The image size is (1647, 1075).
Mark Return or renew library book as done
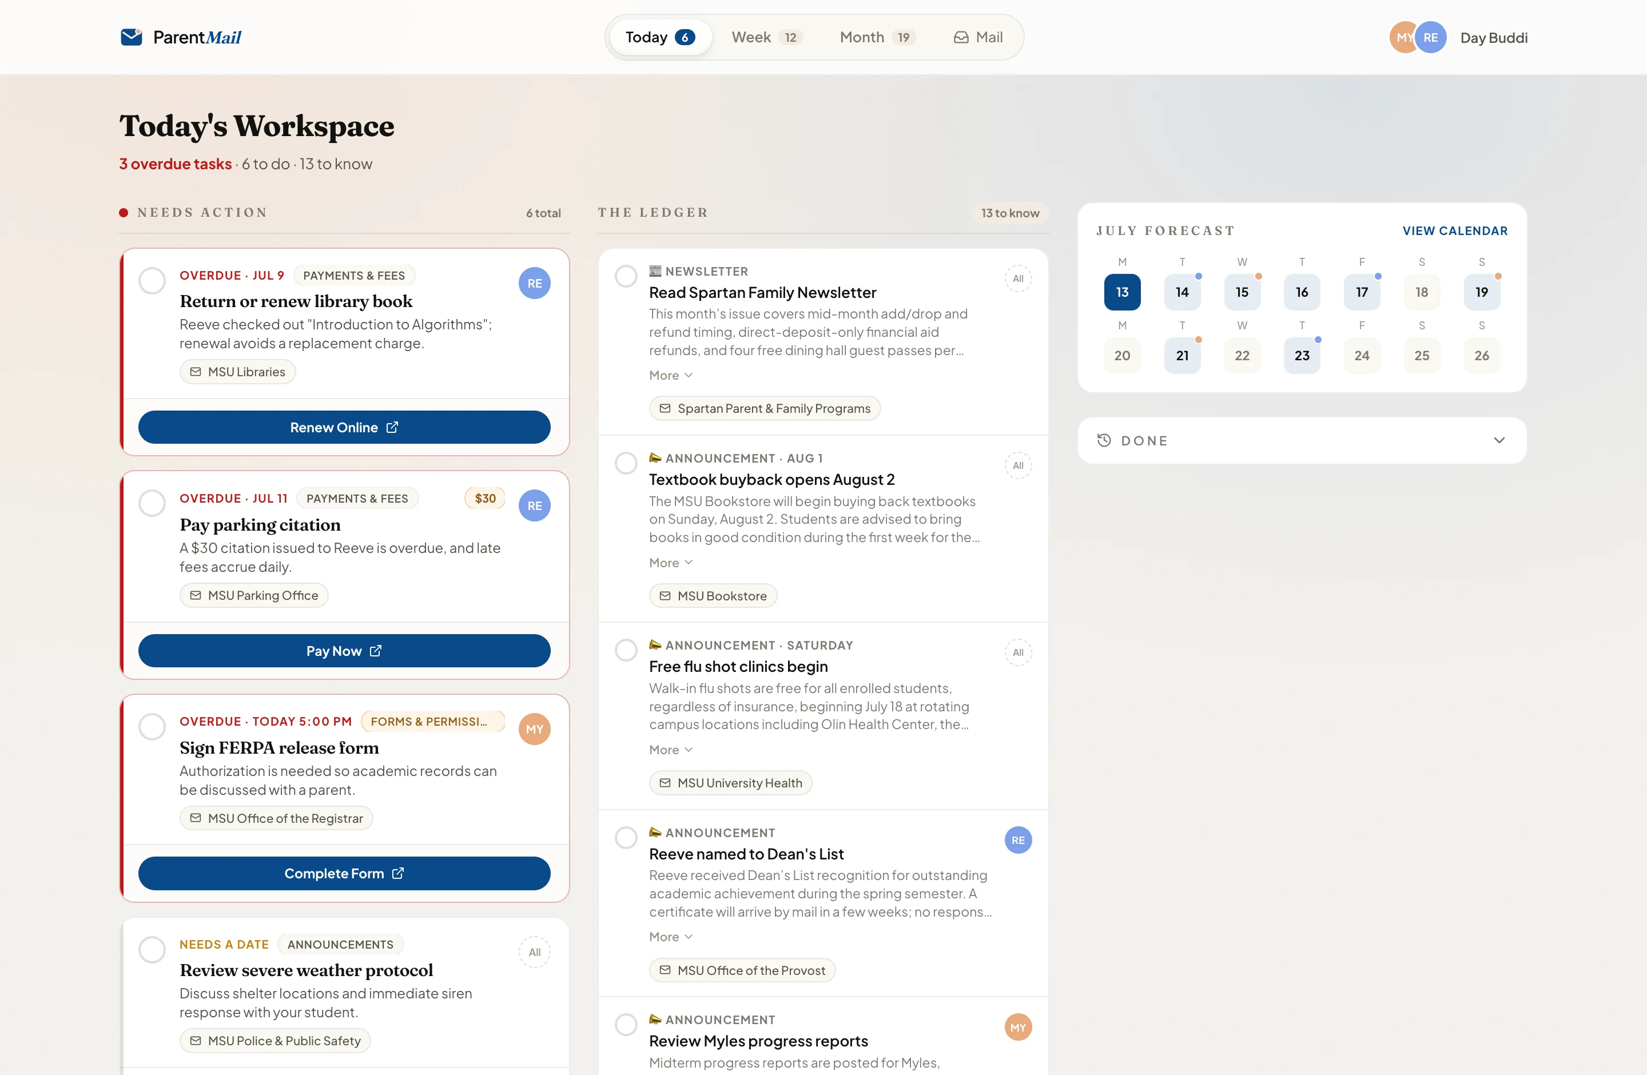click(x=152, y=280)
